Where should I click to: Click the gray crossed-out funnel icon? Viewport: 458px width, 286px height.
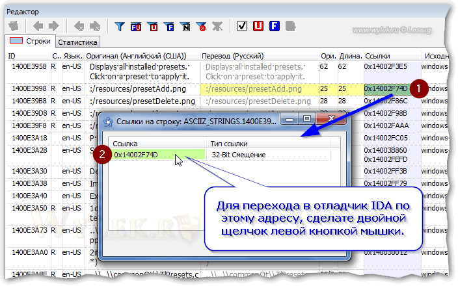pos(217,27)
